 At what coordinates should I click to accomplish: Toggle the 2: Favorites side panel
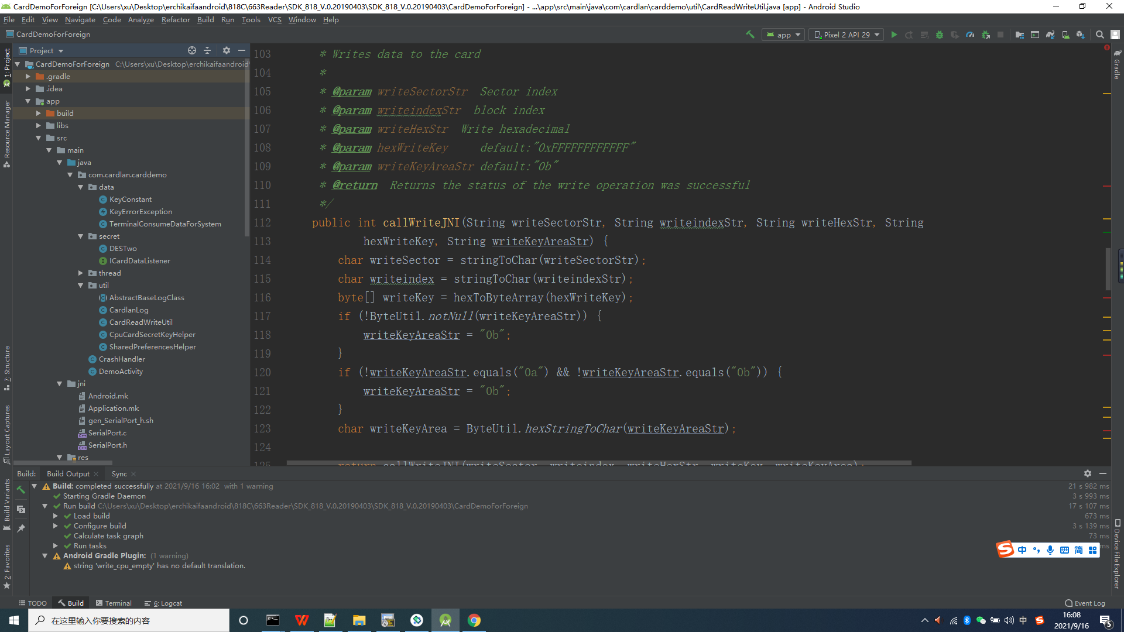(x=7, y=566)
